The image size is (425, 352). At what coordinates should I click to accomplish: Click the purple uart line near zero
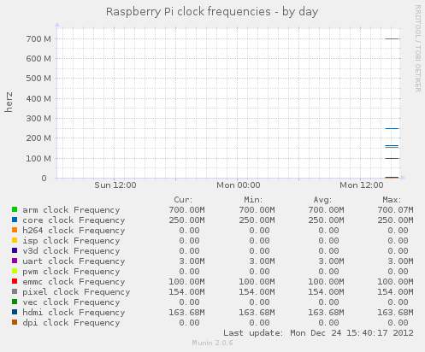tap(392, 178)
